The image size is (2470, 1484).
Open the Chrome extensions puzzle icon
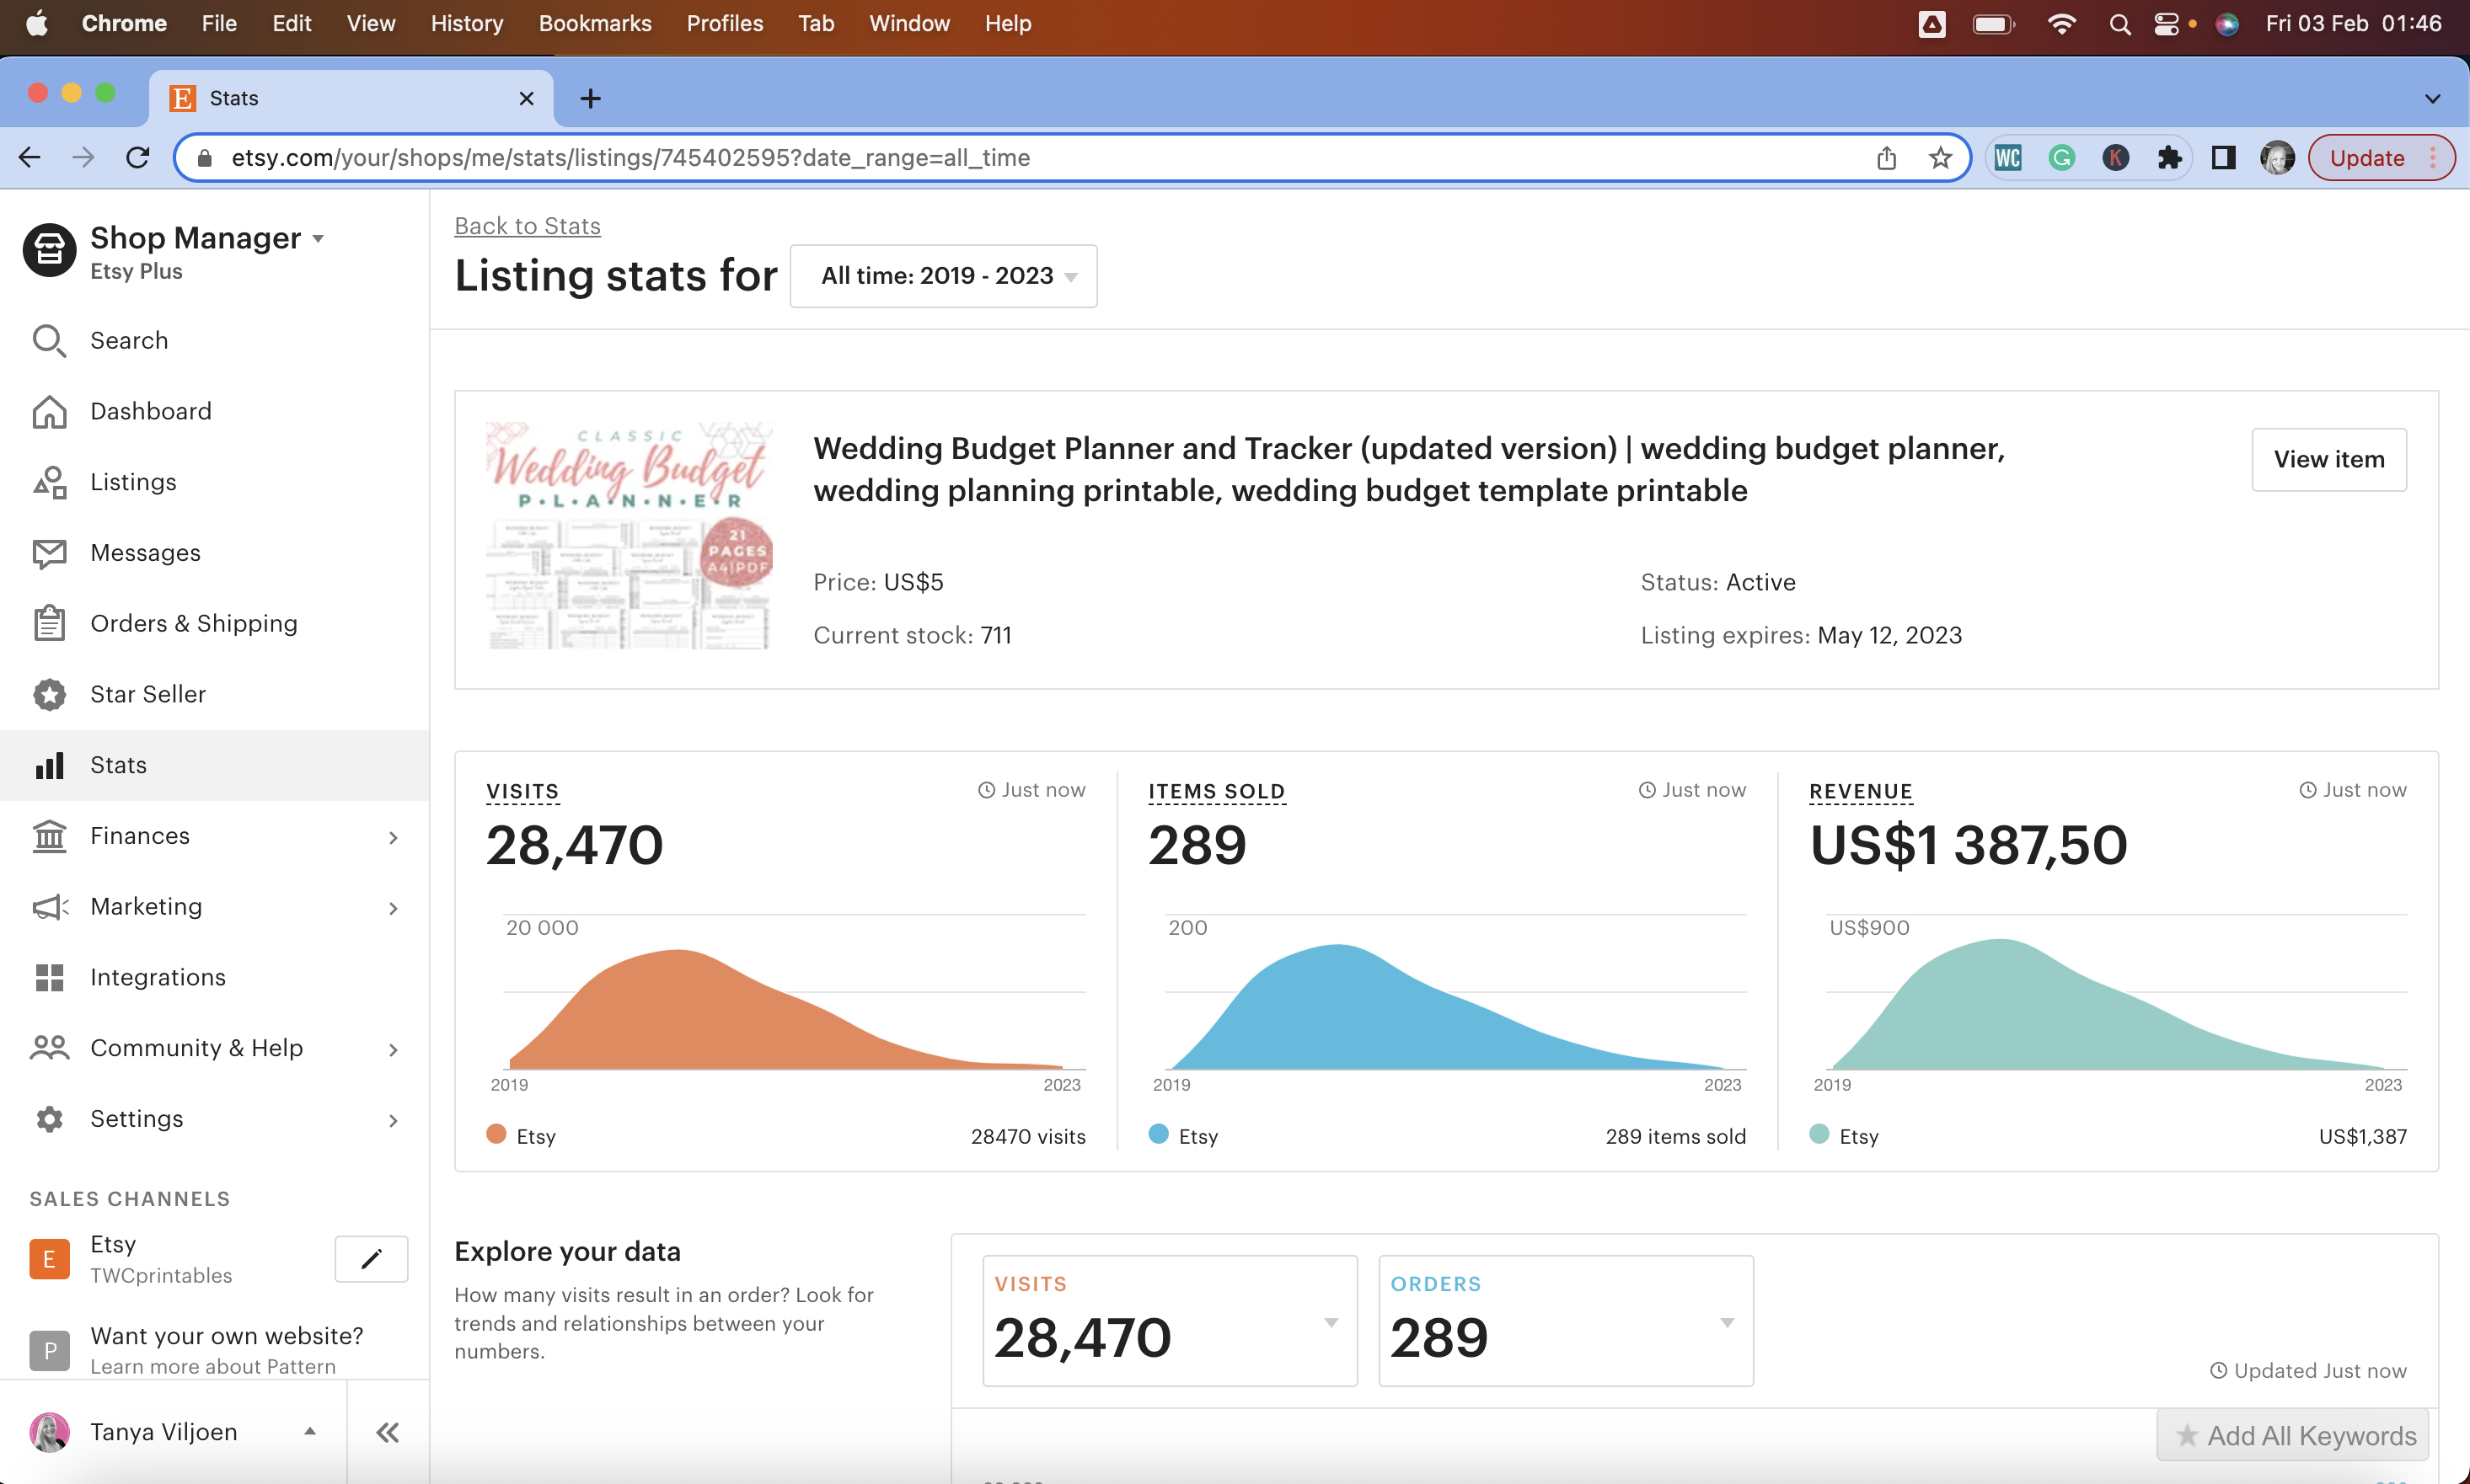tap(2169, 158)
